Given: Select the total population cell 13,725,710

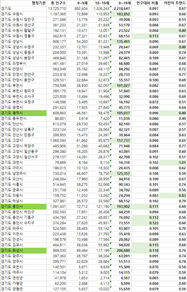Looking at the screenshot, I should pyautogui.click(x=57, y=9).
